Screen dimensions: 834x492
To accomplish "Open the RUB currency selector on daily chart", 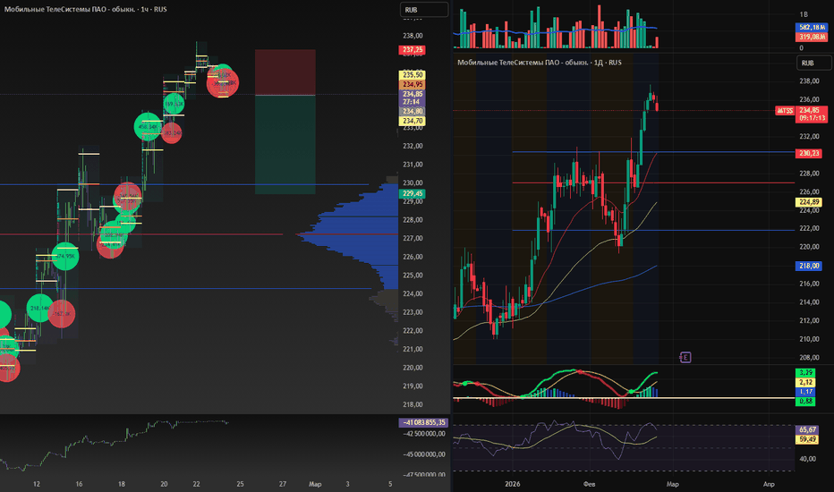I will (813, 63).
